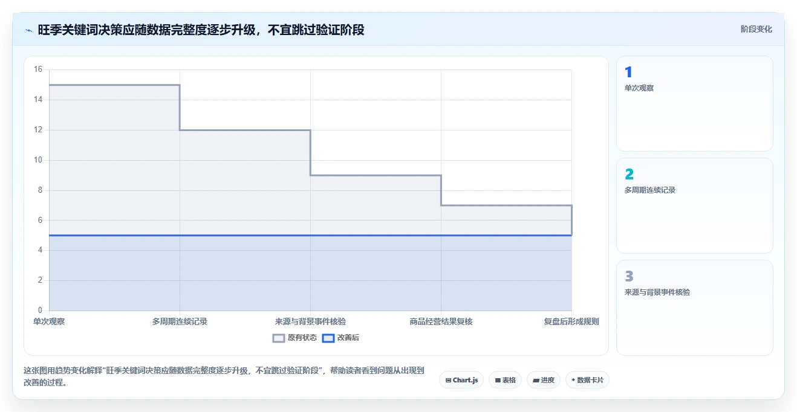Click the large number 3 in third card
The height and width of the screenshot is (412, 797).
(629, 277)
